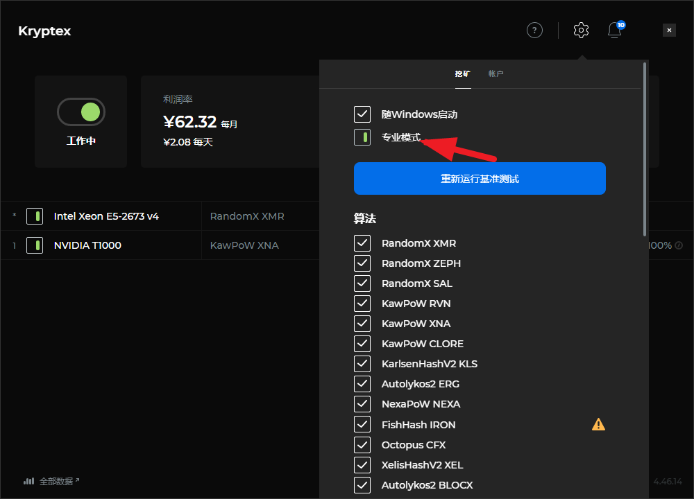Click the NVIDIA T1000 device name

[87, 245]
